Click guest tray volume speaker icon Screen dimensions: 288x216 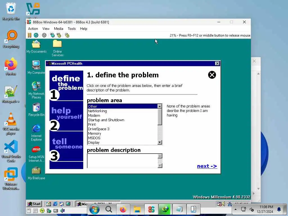point(224,204)
